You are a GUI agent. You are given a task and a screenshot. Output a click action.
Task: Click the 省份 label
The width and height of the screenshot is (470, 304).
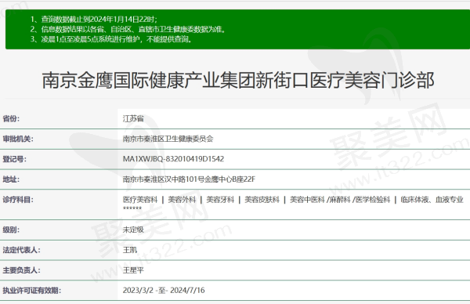(11, 119)
